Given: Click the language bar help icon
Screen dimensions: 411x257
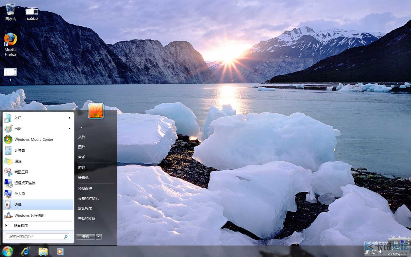Looking at the screenshot, I should pos(402,242).
